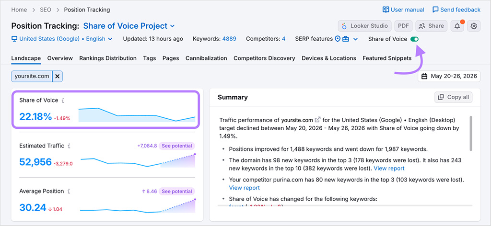The image size is (491, 226).
Task: Open notifications bell icon
Action: [457, 26]
